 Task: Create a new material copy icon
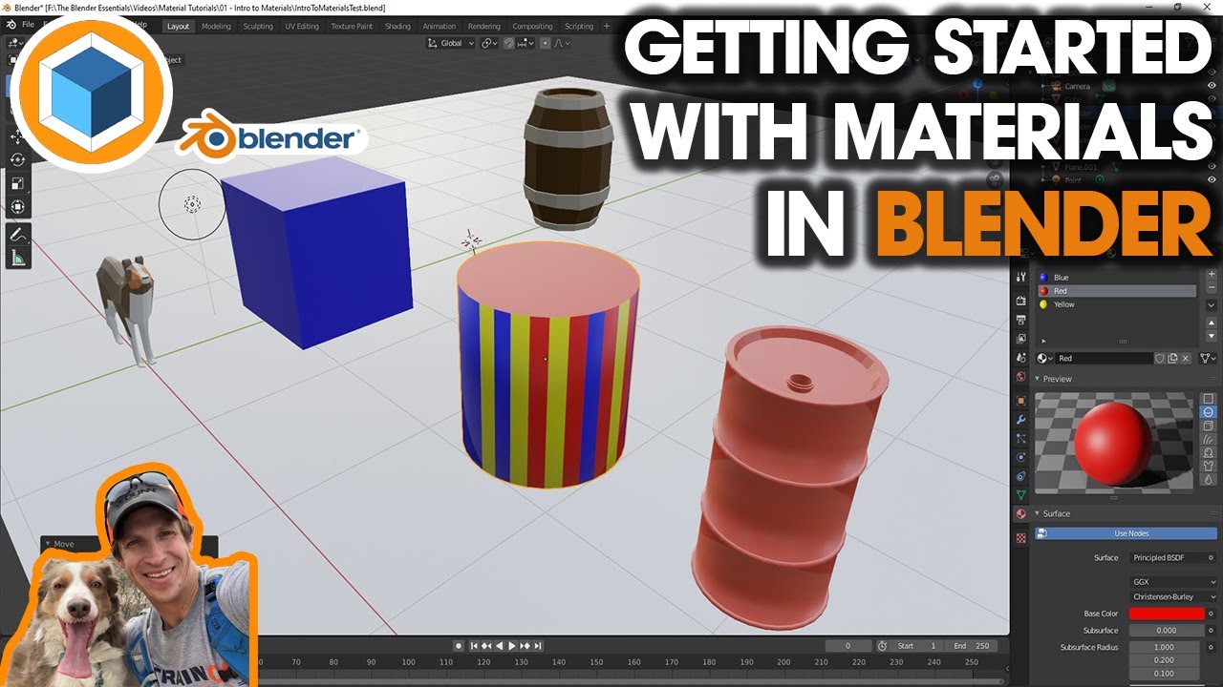(1172, 358)
